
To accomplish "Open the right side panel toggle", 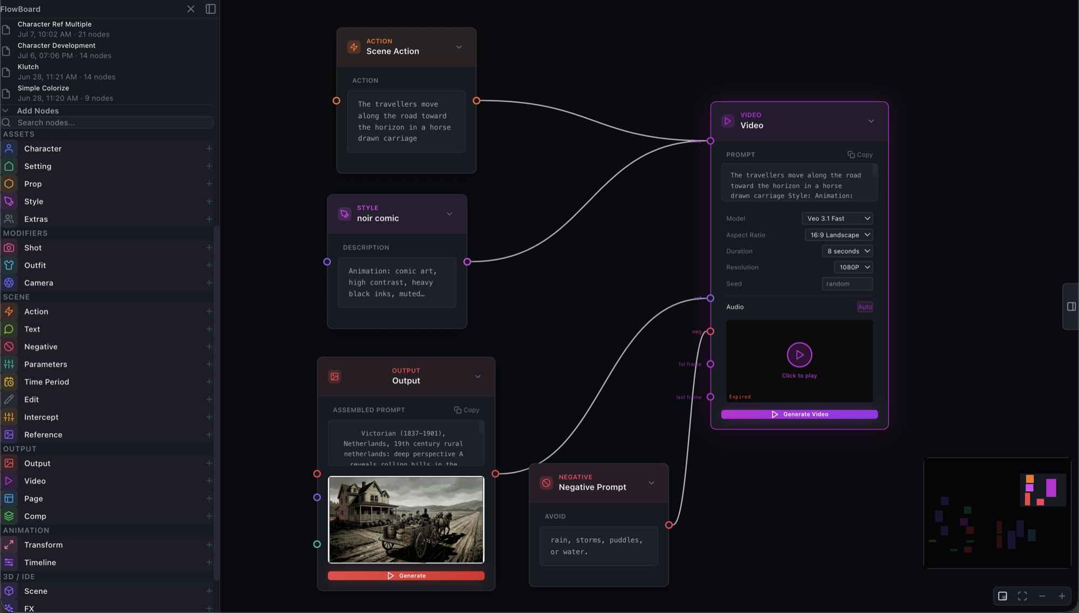I will (x=1071, y=306).
